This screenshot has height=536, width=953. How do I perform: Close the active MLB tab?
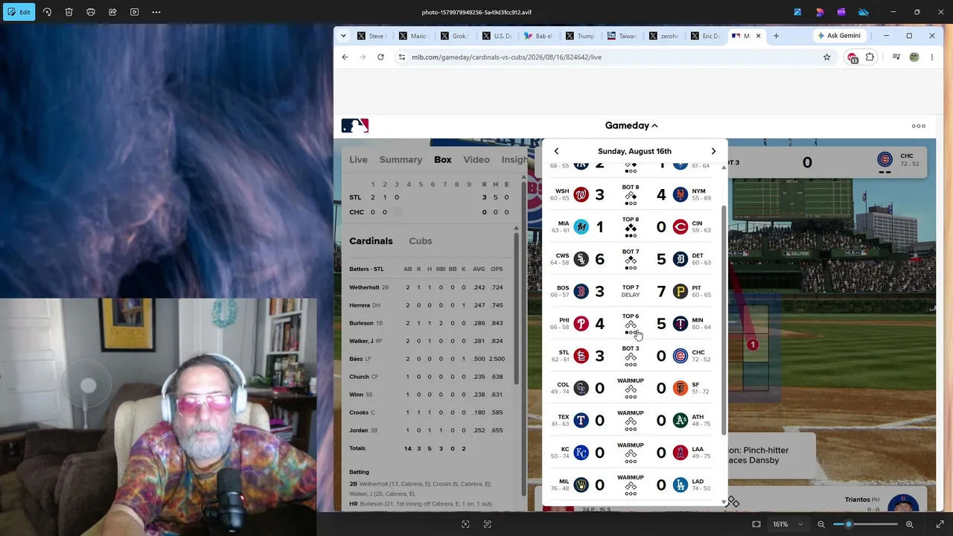click(758, 36)
